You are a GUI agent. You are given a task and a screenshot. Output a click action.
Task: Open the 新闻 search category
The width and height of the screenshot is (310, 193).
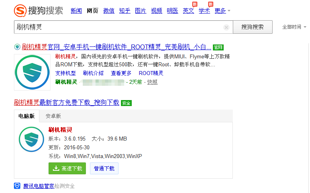(76, 11)
